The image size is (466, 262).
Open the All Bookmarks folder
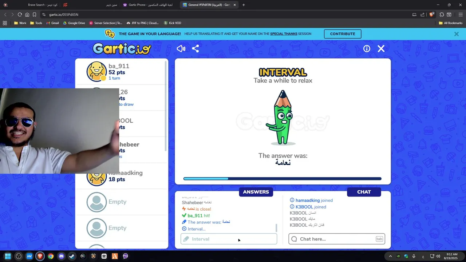click(451, 23)
